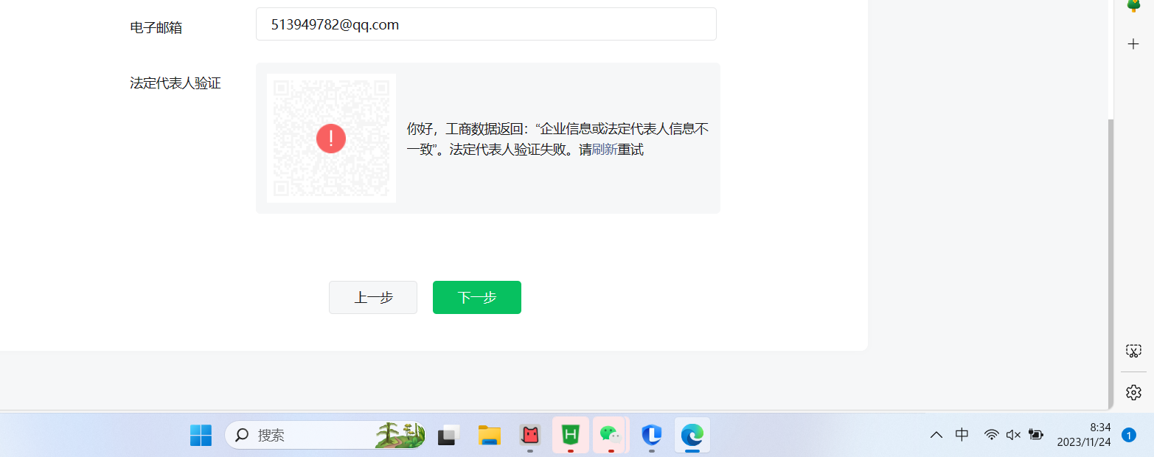Click the page vertical scrollbar thumb
Image resolution: width=1154 pixels, height=457 pixels.
pyautogui.click(x=1110, y=264)
